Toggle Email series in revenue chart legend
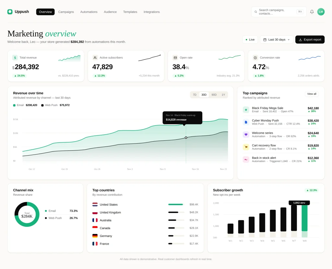The image size is (332, 269). tap(25, 105)
